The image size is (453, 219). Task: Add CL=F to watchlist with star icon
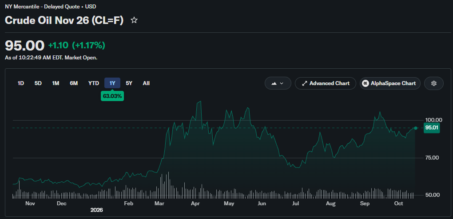pyautogui.click(x=134, y=20)
